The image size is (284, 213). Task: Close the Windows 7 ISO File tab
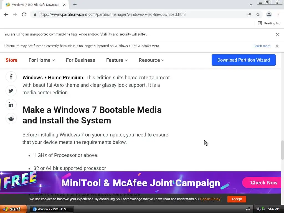64,5
